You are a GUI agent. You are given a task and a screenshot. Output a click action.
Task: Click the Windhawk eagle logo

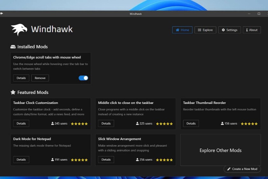point(19,30)
